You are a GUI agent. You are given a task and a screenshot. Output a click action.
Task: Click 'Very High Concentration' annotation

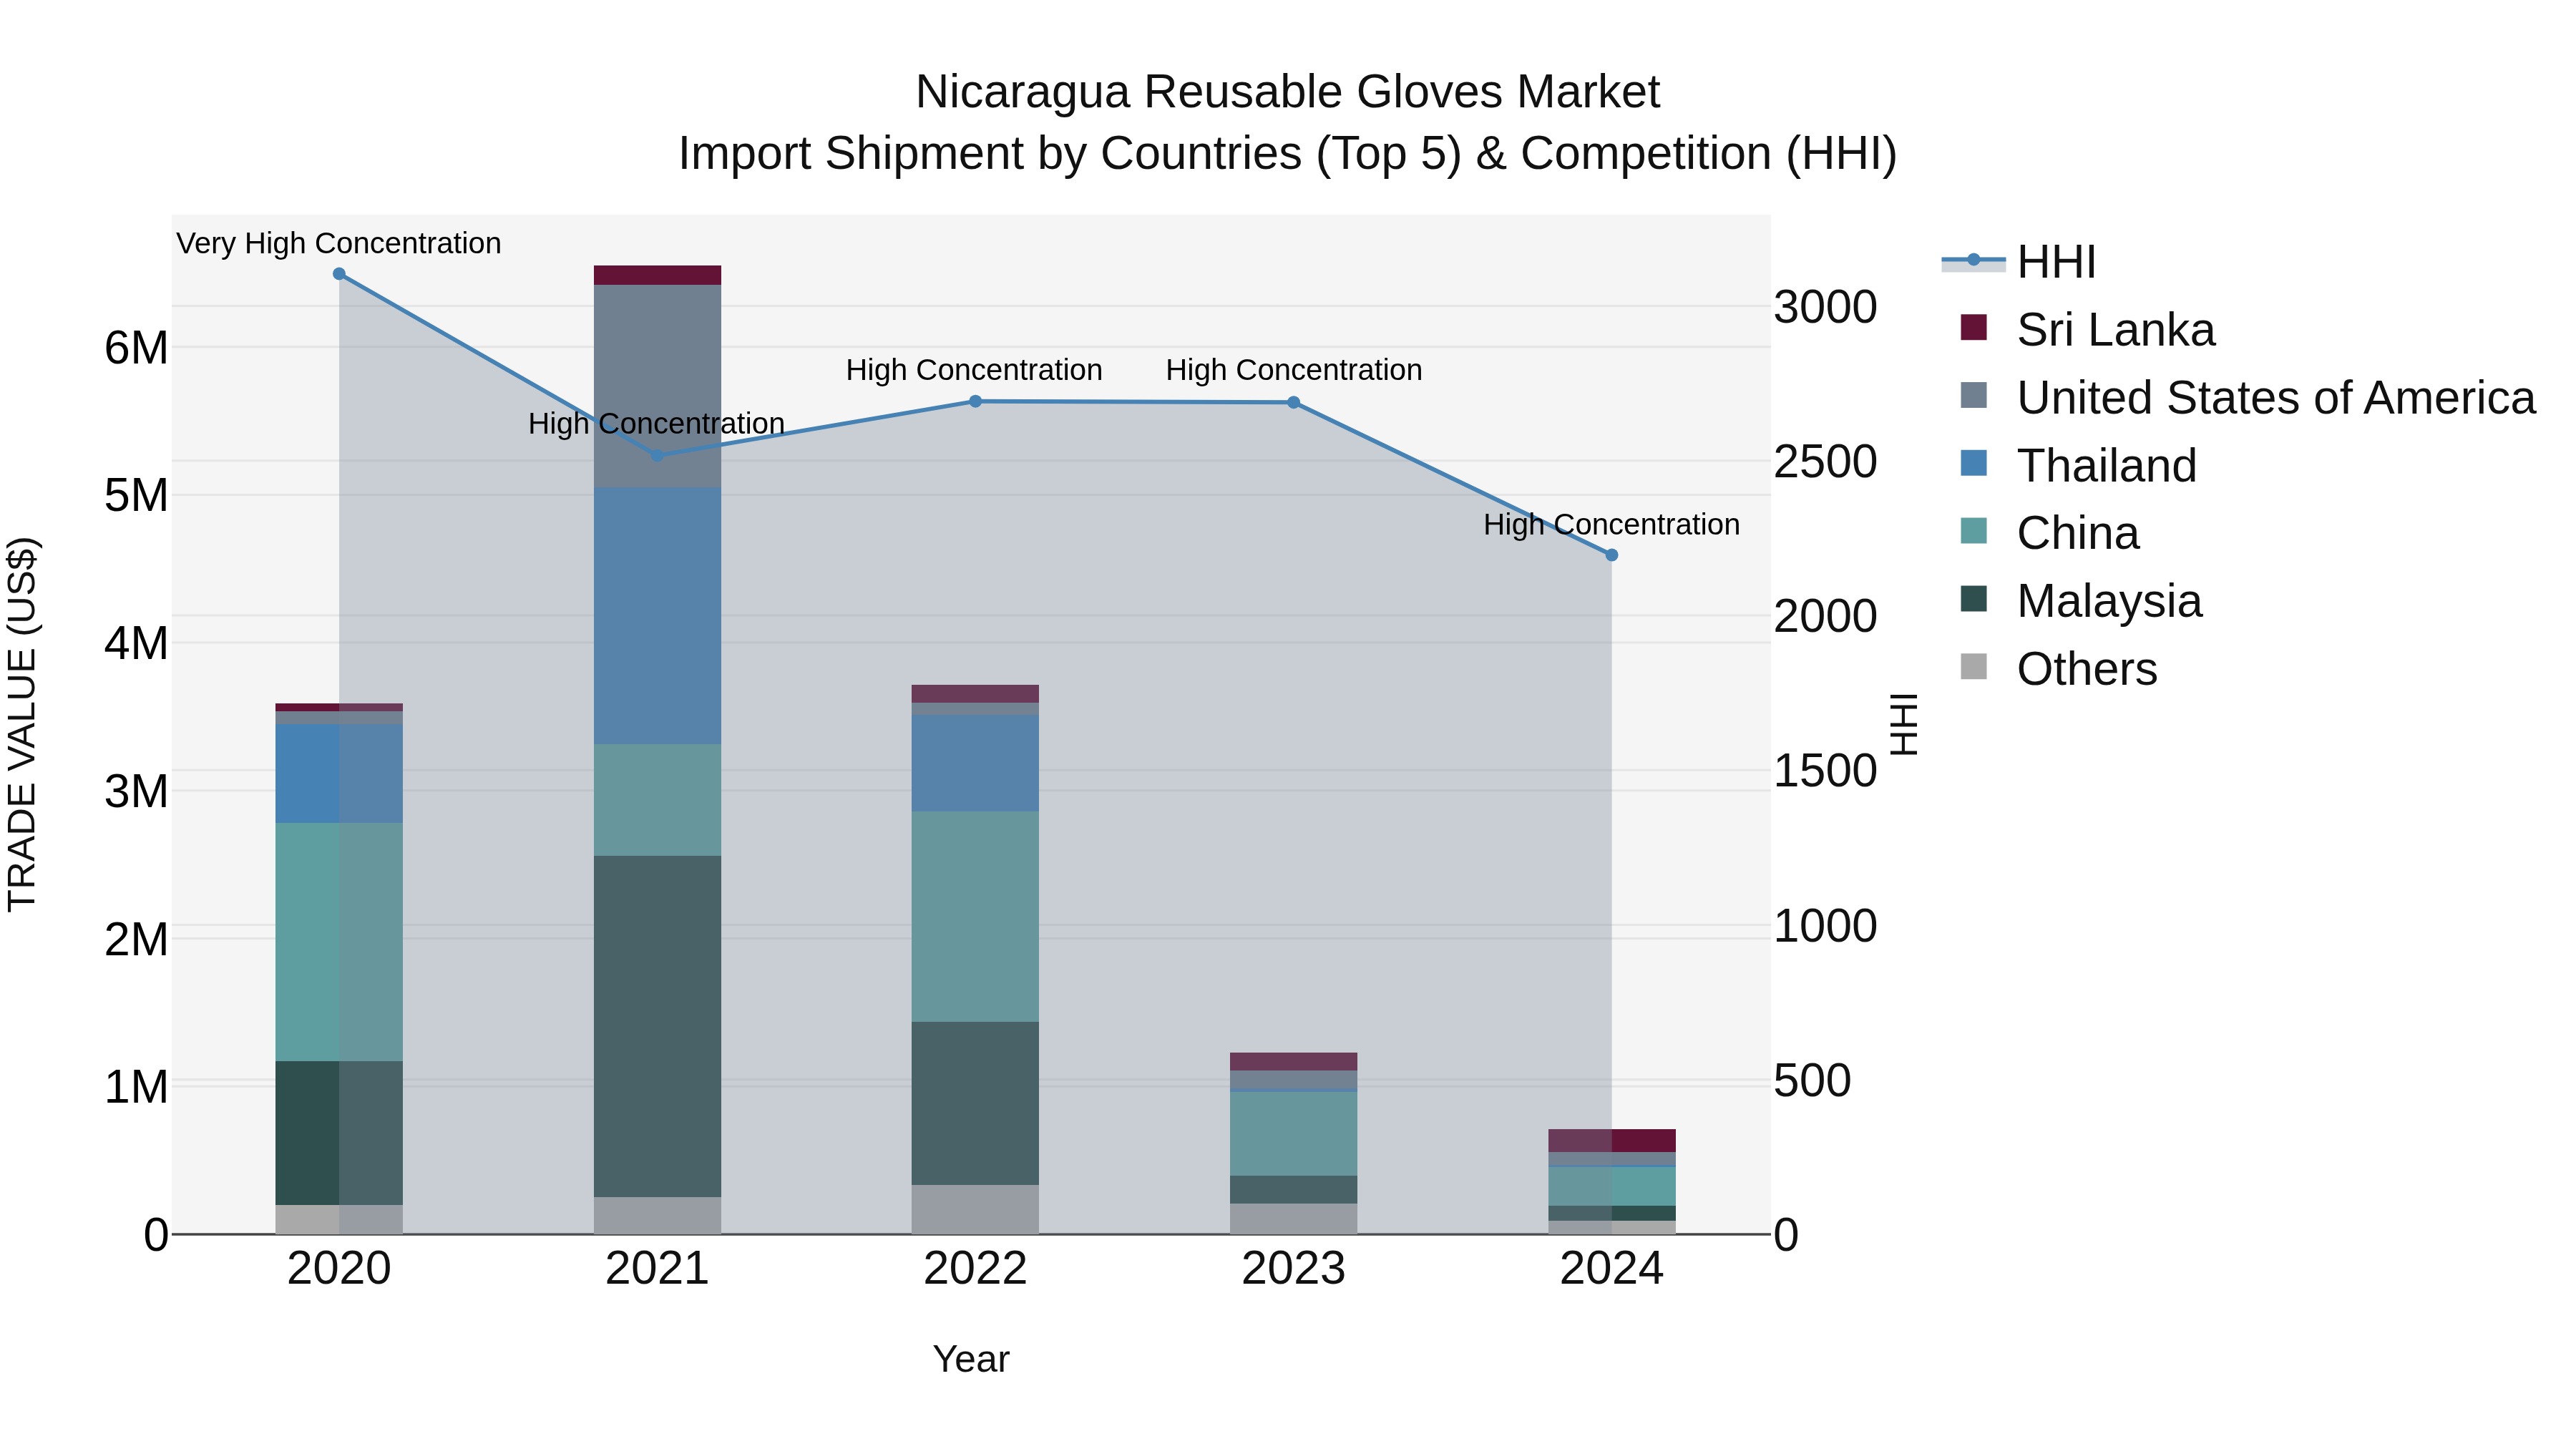339,243
